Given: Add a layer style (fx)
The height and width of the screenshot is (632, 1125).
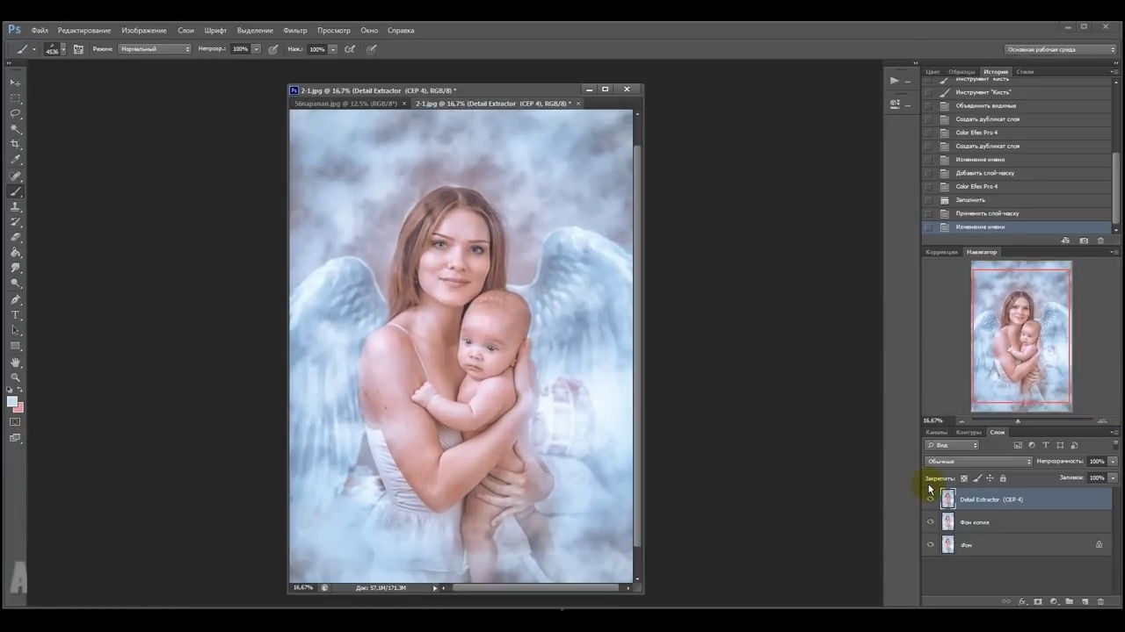Looking at the screenshot, I should pyautogui.click(x=1022, y=601).
